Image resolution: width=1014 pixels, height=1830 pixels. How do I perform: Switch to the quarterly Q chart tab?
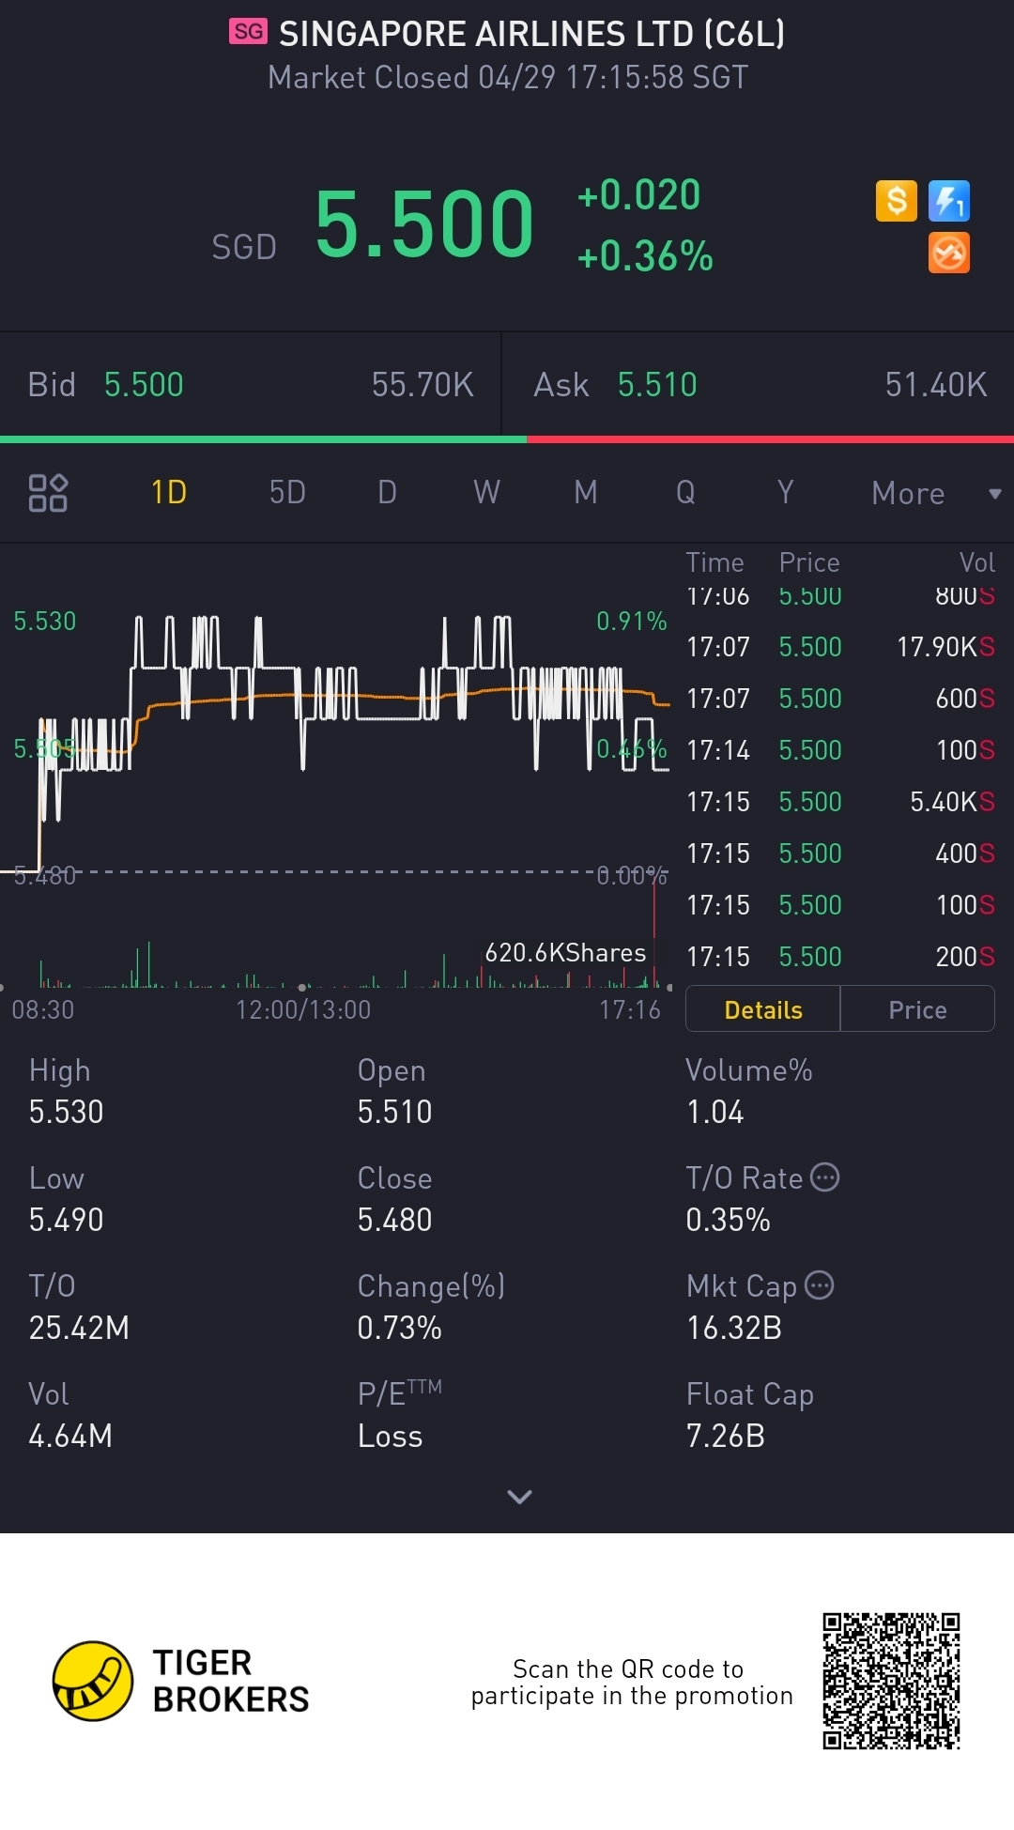[x=685, y=492]
